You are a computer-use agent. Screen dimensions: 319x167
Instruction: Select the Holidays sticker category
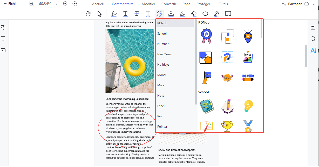coord(163,65)
